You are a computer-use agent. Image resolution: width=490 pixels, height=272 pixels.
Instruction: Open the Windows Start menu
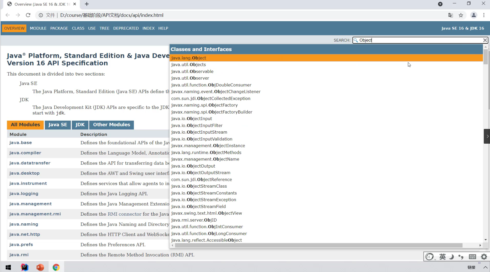tap(8, 267)
